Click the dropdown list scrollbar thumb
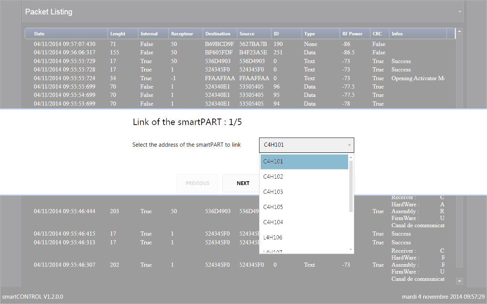 [351, 186]
